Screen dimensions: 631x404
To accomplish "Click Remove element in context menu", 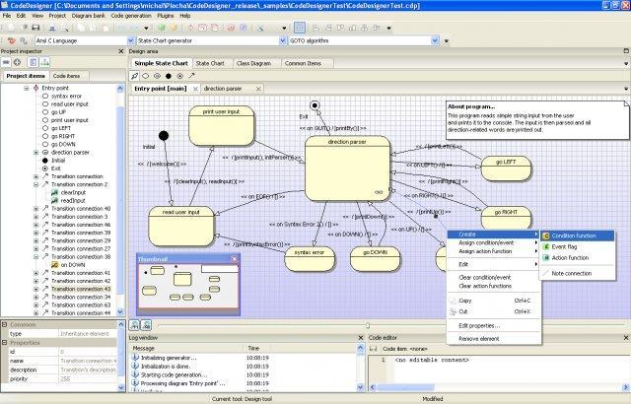I will pos(494,339).
